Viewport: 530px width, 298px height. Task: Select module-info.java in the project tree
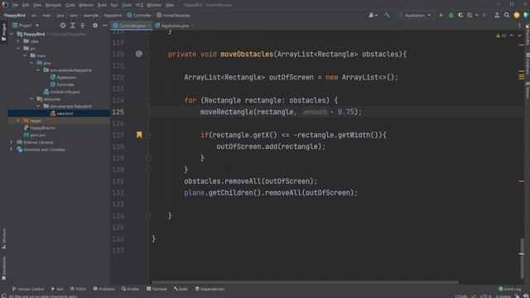(x=61, y=92)
